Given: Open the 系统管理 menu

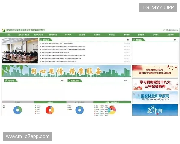Looking at the screenshot, I should click(170, 35).
